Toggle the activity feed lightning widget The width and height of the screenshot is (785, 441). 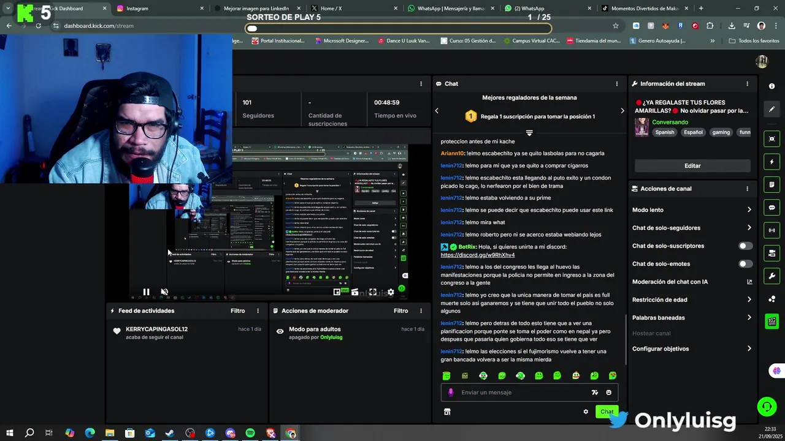click(772, 162)
